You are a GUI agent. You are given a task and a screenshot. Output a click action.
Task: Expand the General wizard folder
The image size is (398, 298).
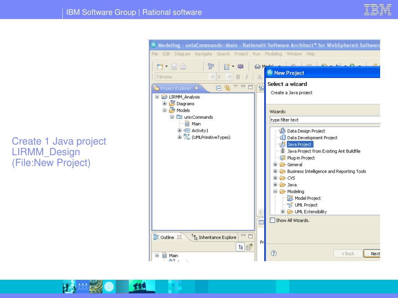(x=275, y=165)
